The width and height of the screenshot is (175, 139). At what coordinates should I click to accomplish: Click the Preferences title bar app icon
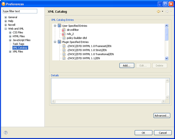click(3, 4)
